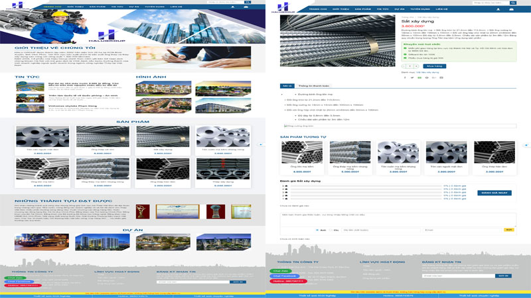Focus the comment text area

click(398, 219)
